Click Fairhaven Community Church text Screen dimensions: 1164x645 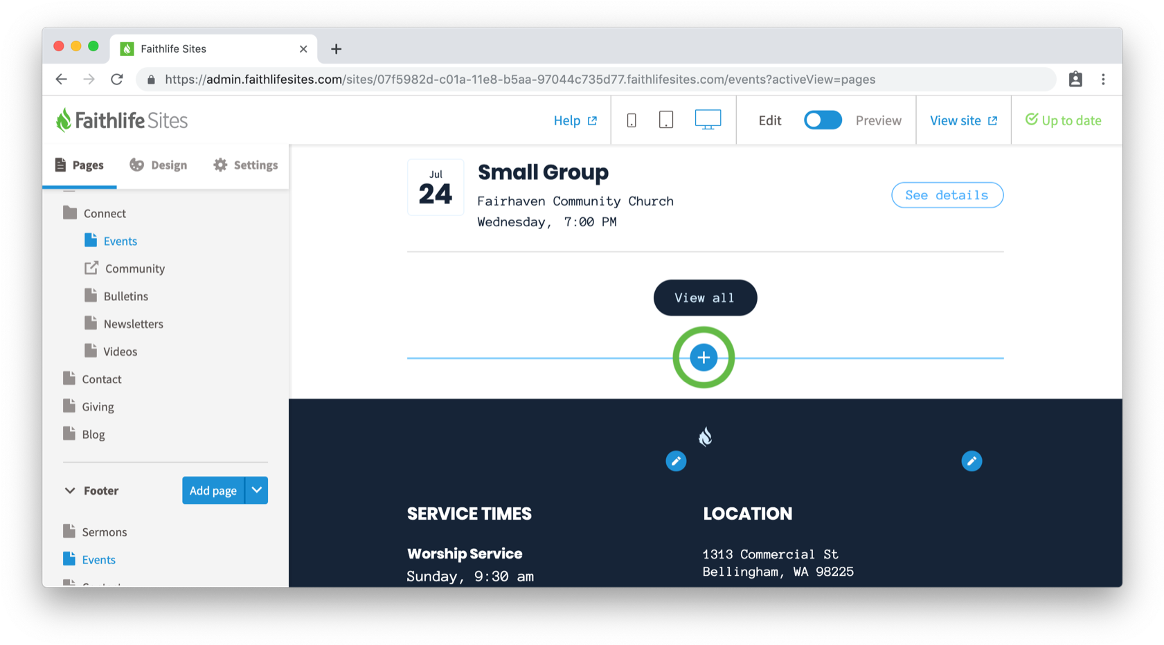point(575,201)
